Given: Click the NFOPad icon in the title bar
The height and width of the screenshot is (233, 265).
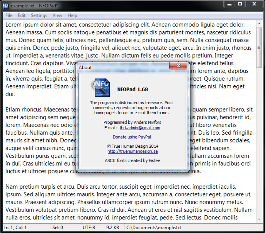Looking at the screenshot, I should coord(5,5).
